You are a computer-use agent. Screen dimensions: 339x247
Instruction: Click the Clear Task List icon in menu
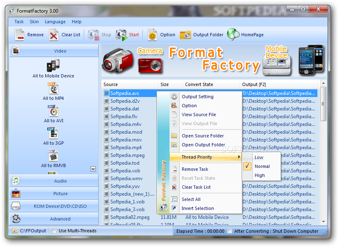[174, 187]
